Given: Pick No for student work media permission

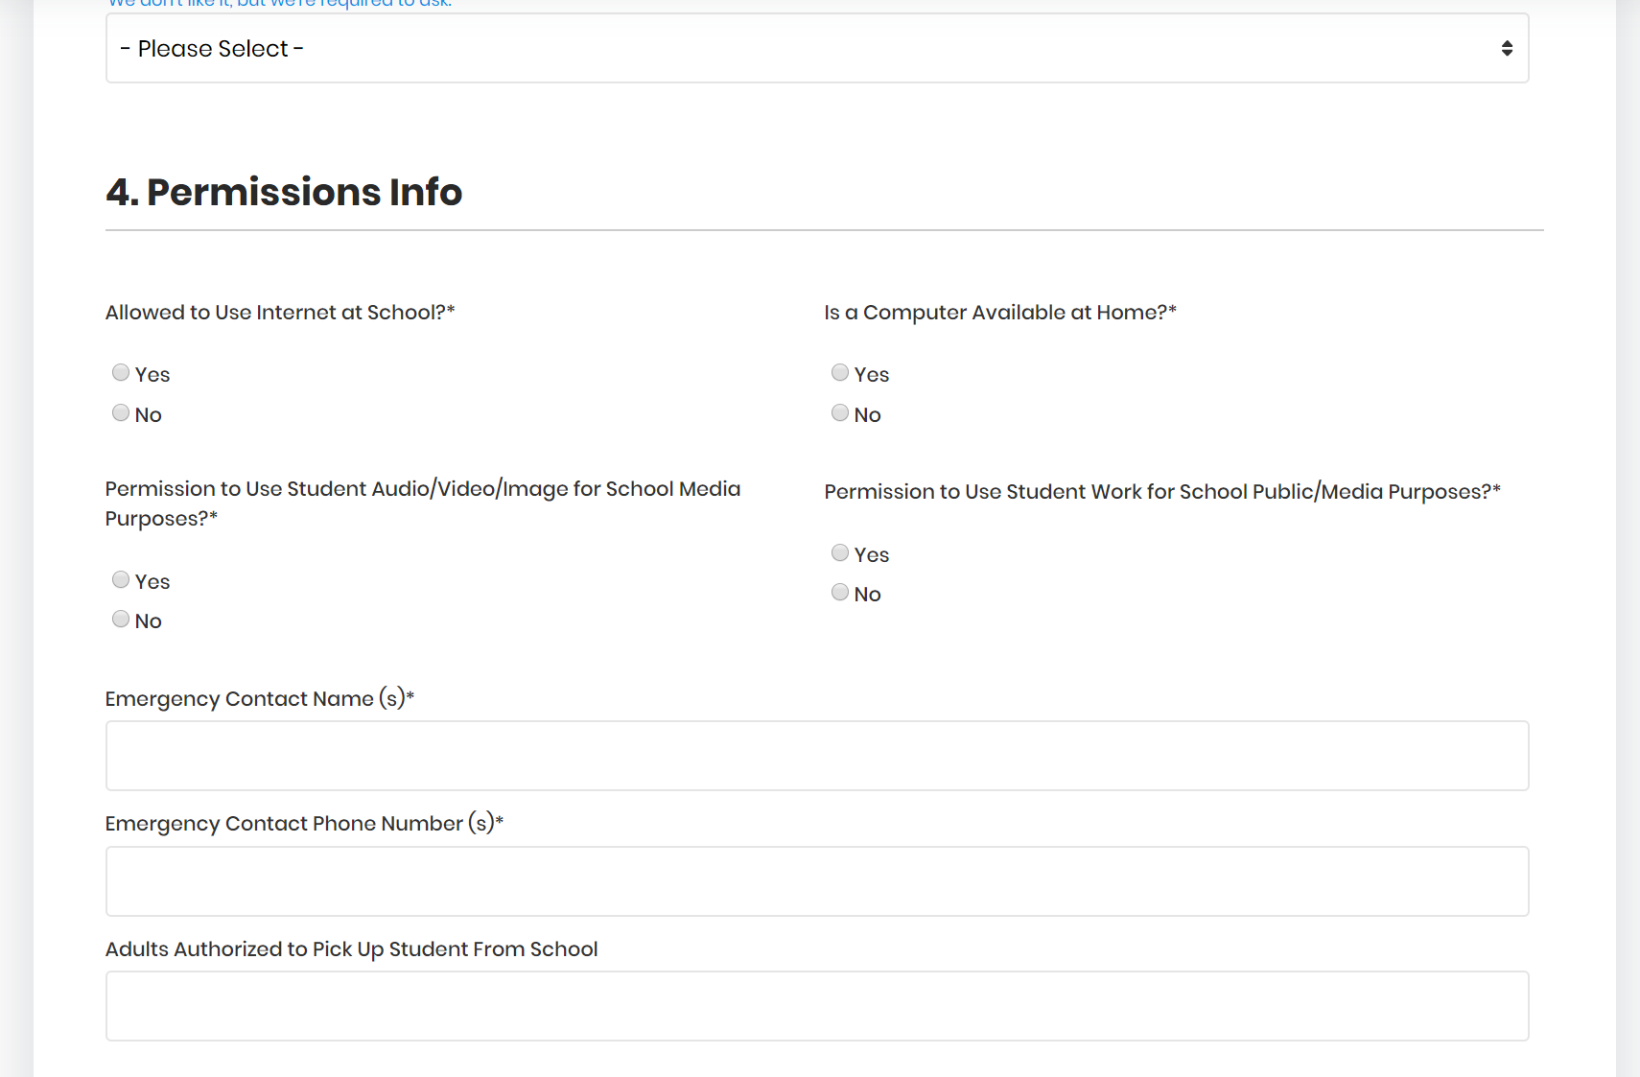Looking at the screenshot, I should point(840,592).
